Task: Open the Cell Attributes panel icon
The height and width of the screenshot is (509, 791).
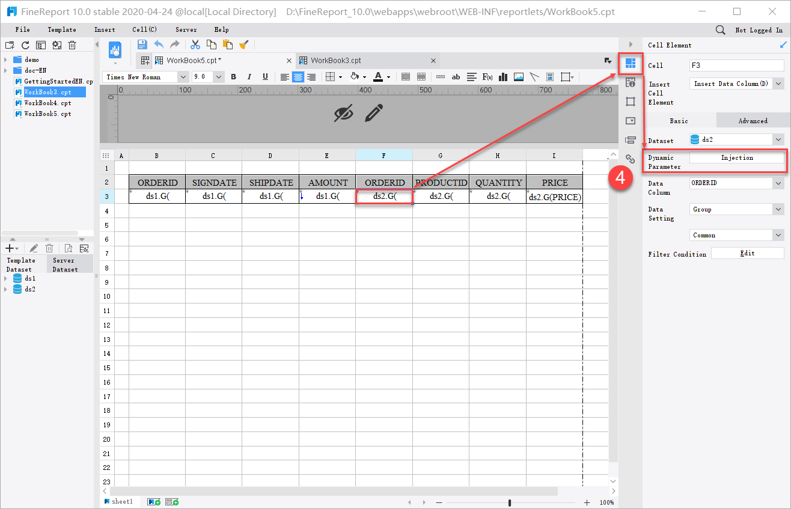Action: pos(631,82)
